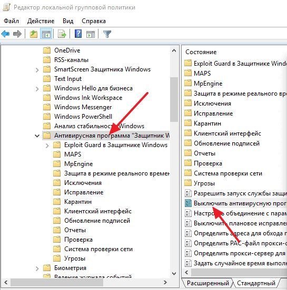Select policy Определить PAC-файл прокси
This screenshot has height=290, width=287.
[235, 243]
